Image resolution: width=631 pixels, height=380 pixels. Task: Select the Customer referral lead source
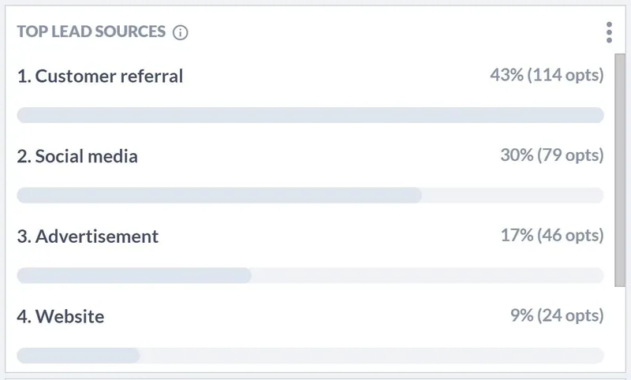pos(100,76)
